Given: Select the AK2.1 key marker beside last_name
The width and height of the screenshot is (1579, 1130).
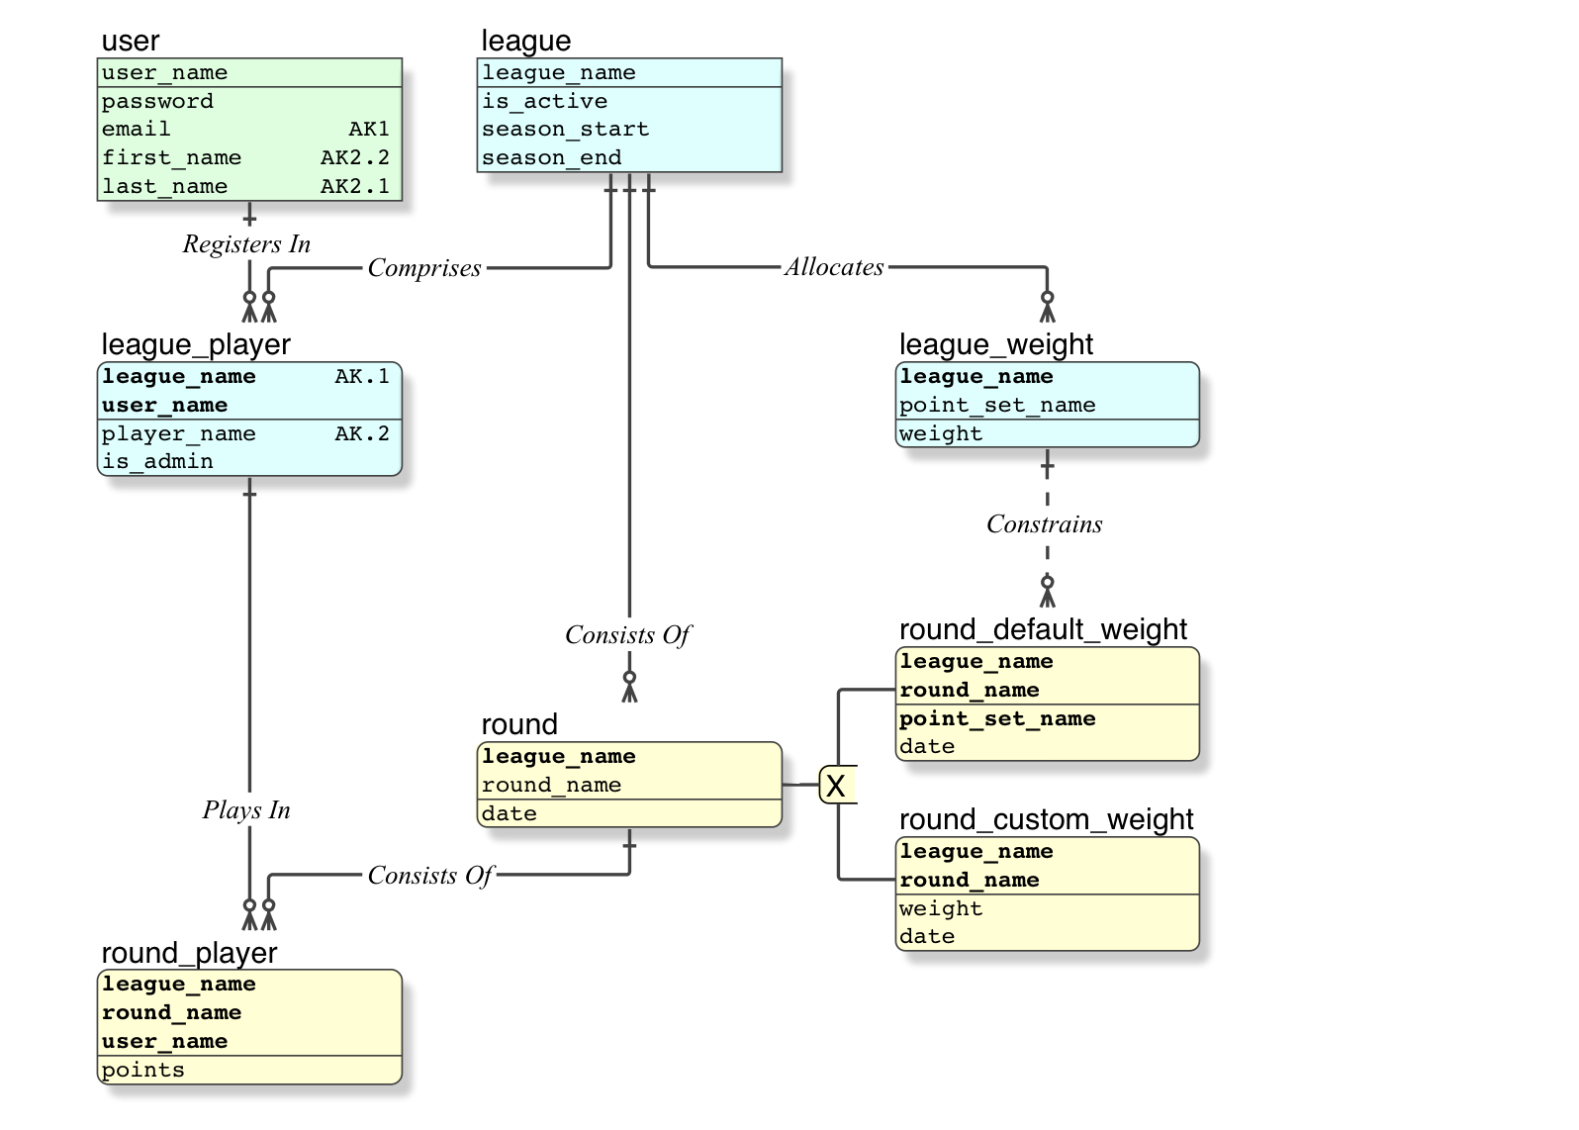Looking at the screenshot, I should tap(354, 187).
